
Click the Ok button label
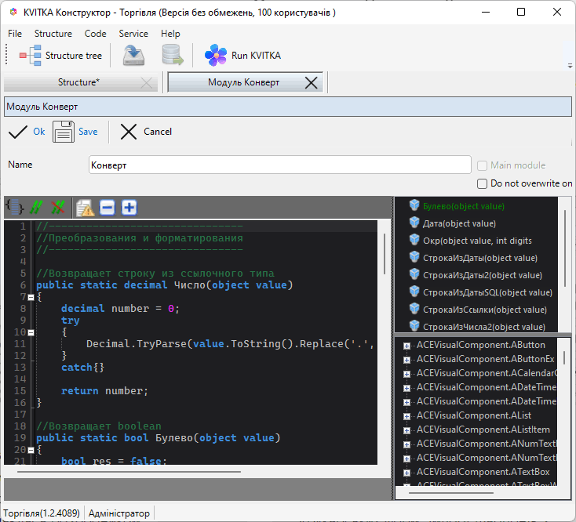click(39, 132)
